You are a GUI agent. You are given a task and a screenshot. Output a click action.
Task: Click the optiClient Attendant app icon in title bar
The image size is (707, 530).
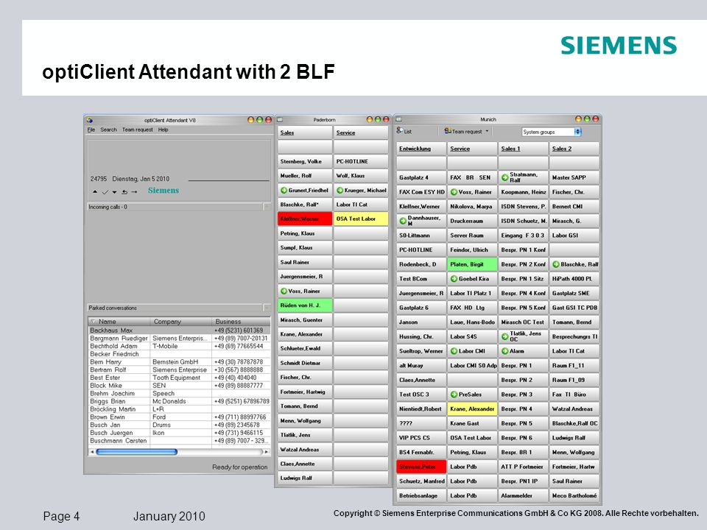pos(89,120)
